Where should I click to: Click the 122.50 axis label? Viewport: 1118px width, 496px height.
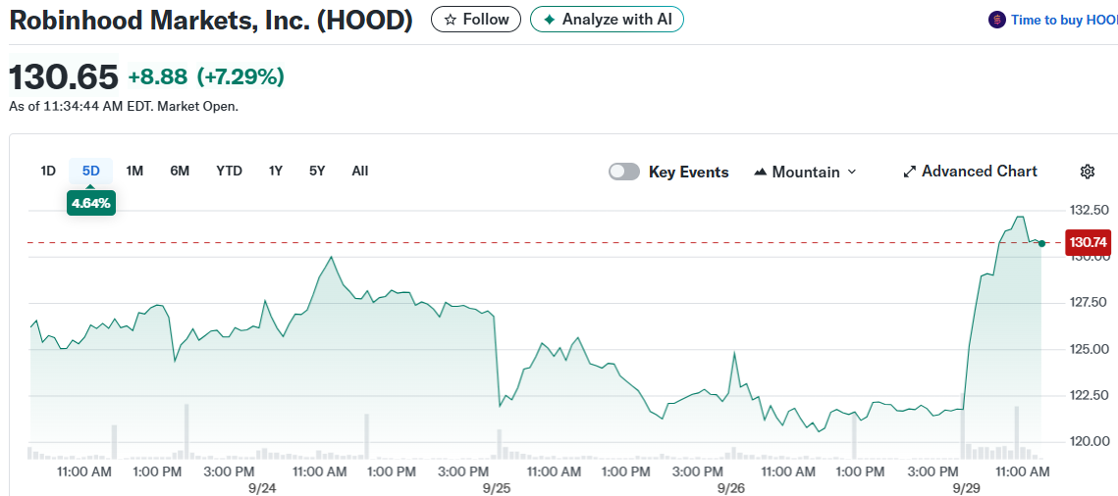tap(1088, 395)
